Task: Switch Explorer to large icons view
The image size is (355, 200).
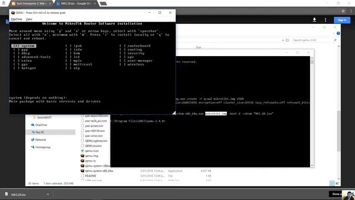Action: pyautogui.click(x=337, y=183)
